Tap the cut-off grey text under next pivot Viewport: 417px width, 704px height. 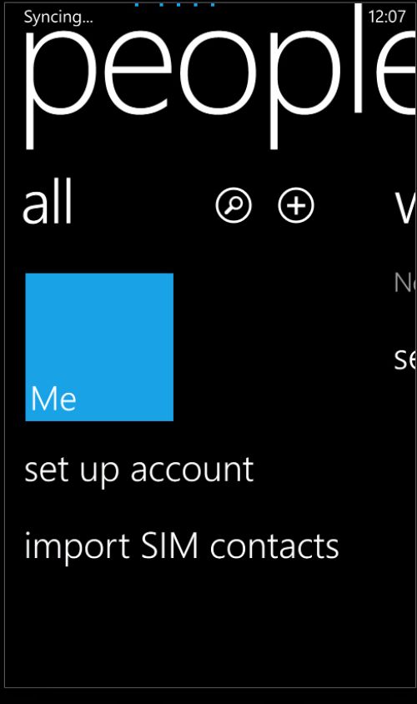404,283
